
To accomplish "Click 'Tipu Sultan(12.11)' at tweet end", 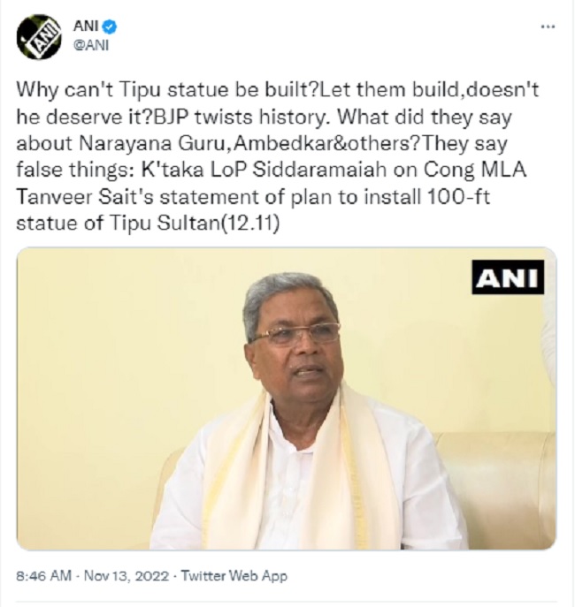I will tap(195, 224).
